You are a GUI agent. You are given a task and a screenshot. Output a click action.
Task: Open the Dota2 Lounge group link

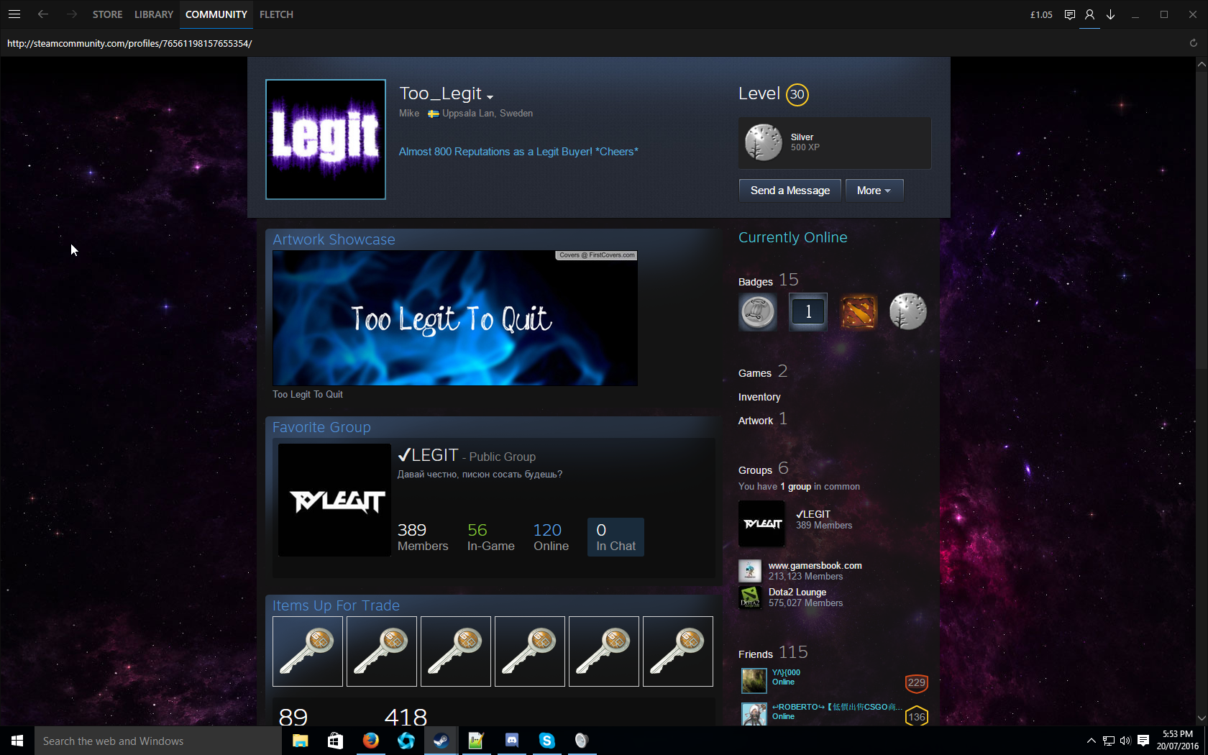pyautogui.click(x=797, y=592)
